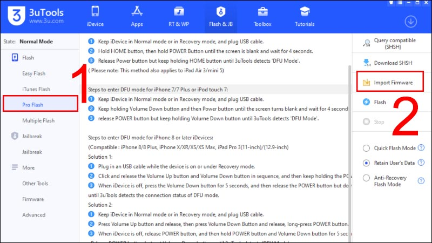
Task: Click heading 'Steps to enter DFU mode for iPhone 8 or later'
Action: click(x=151, y=138)
